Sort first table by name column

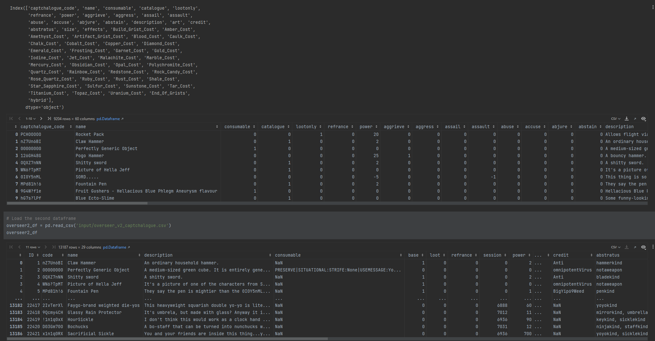pyautogui.click(x=217, y=127)
